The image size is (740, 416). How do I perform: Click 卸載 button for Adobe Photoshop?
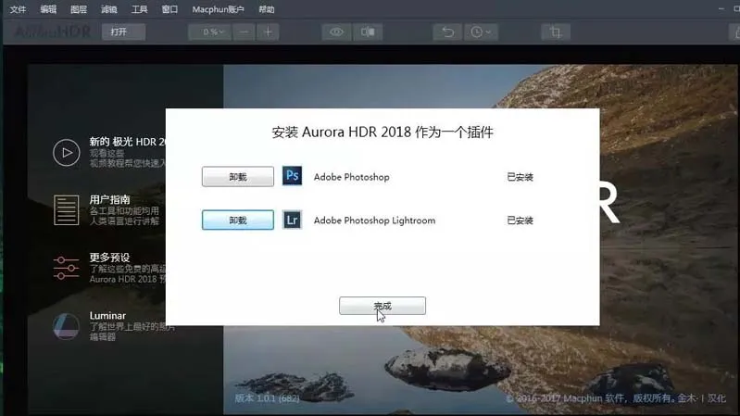[x=238, y=177]
